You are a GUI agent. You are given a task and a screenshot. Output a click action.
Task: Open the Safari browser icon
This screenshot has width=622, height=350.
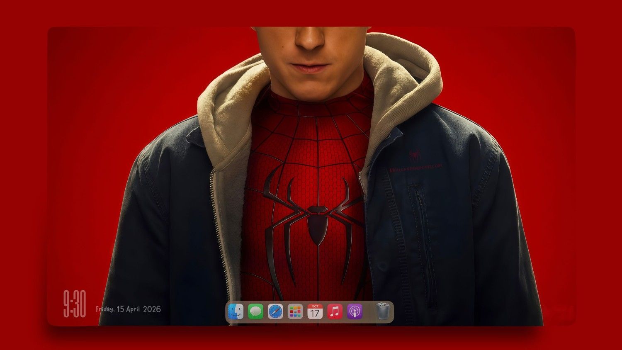pos(275,311)
